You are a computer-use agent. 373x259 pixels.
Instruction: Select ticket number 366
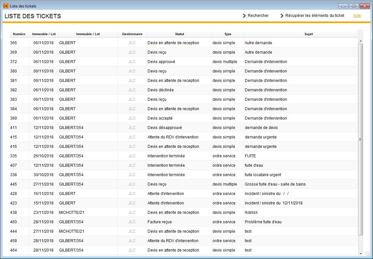pos(14,43)
